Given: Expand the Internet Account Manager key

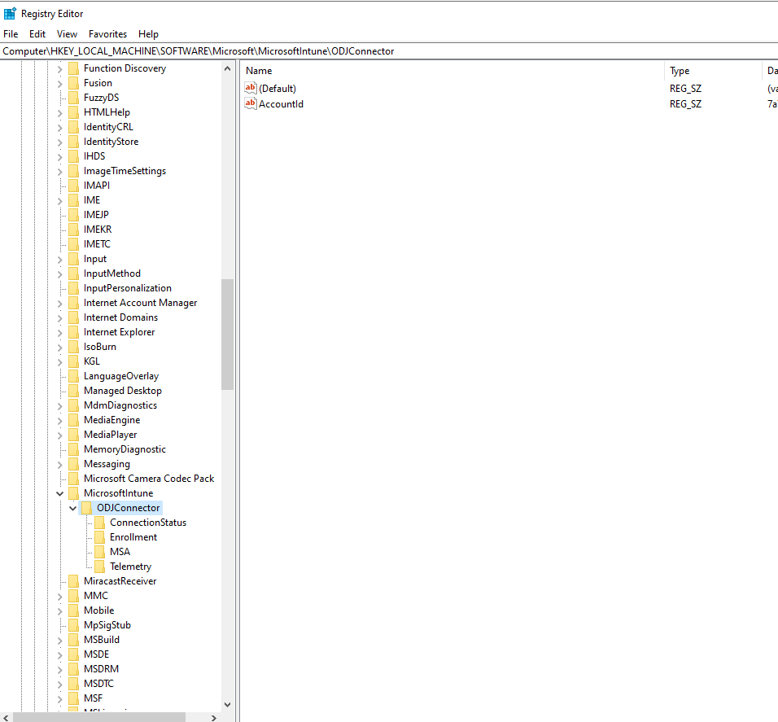Looking at the screenshot, I should [x=60, y=303].
